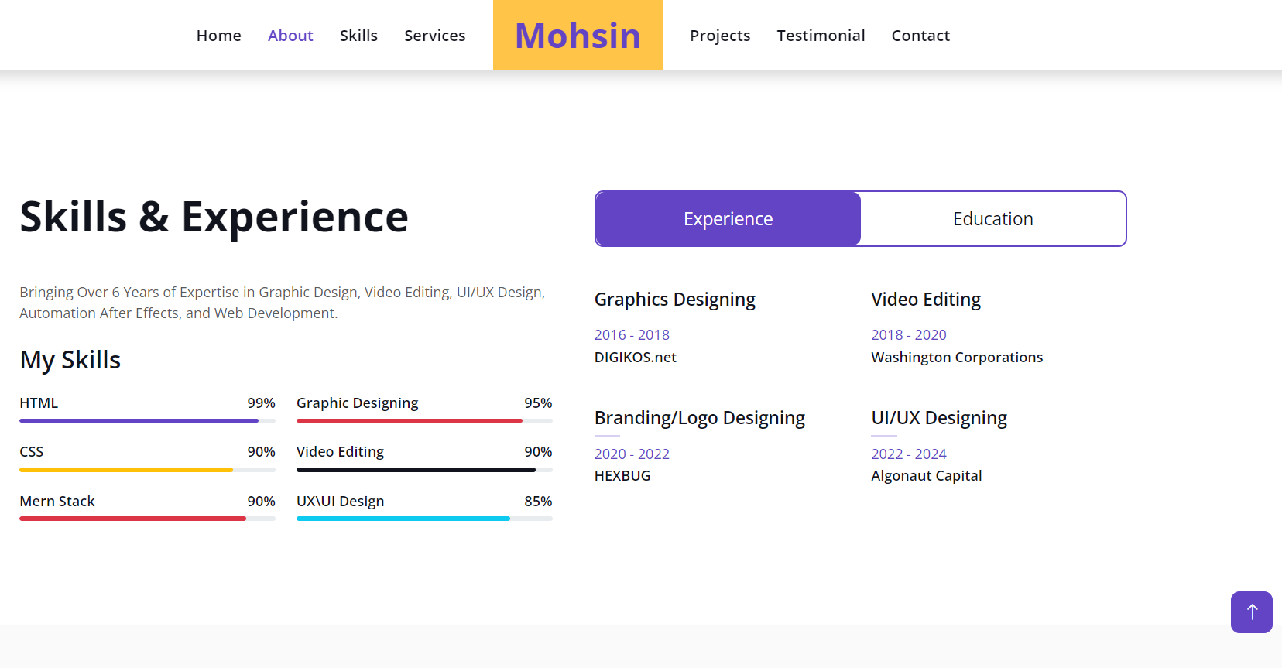
Task: Click the Video Editing skill bar
Action: pos(424,470)
